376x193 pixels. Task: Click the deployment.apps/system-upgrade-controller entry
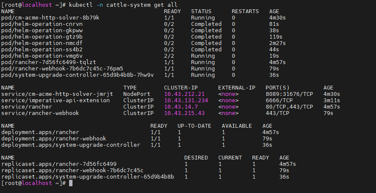70,145
